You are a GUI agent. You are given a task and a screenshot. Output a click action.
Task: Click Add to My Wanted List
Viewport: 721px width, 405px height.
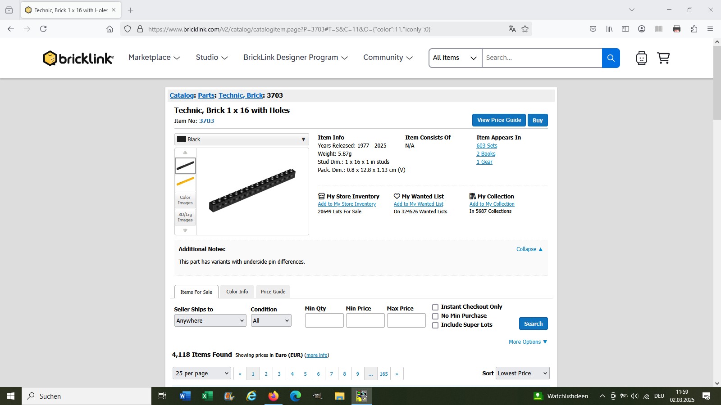click(418, 204)
